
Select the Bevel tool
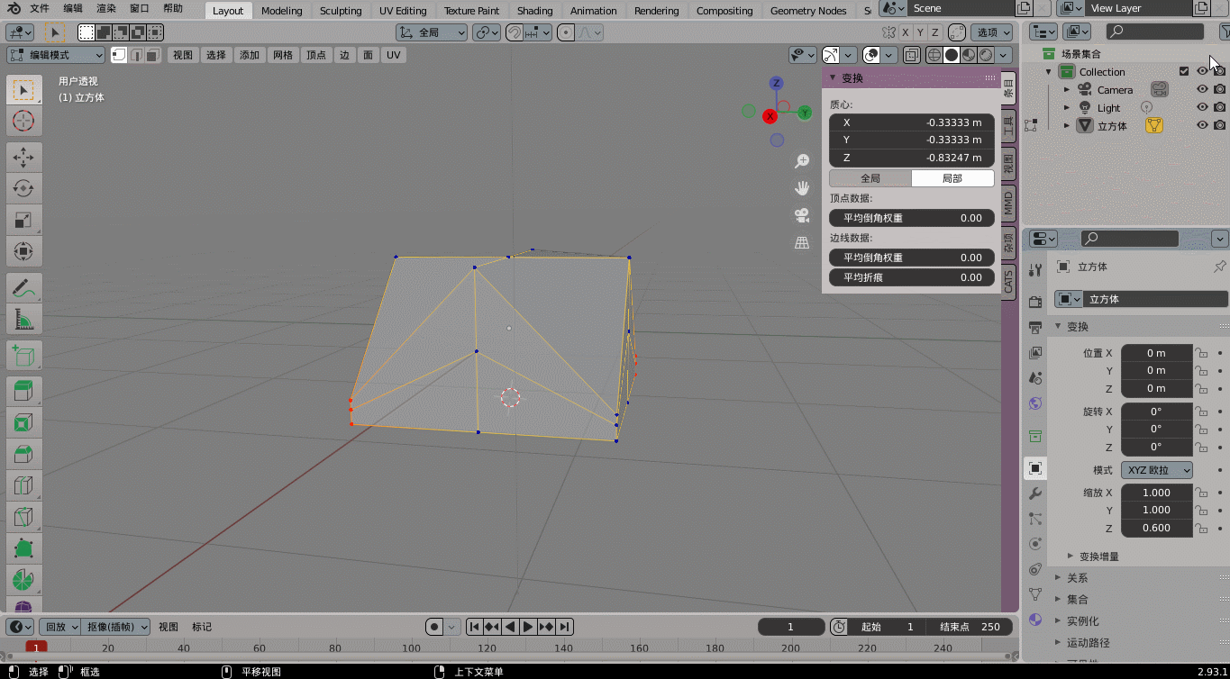(23, 454)
